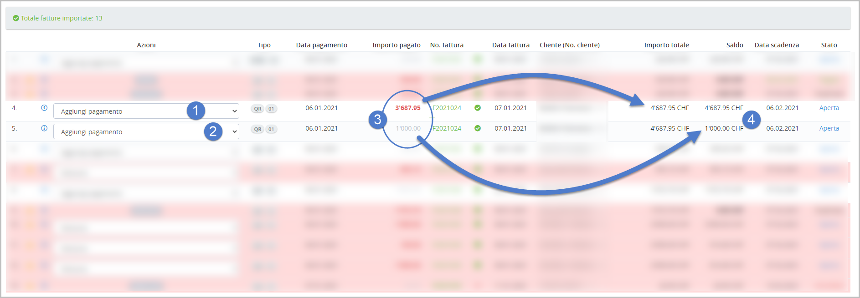
Task: Click the info icon in row 4
Action: point(44,108)
